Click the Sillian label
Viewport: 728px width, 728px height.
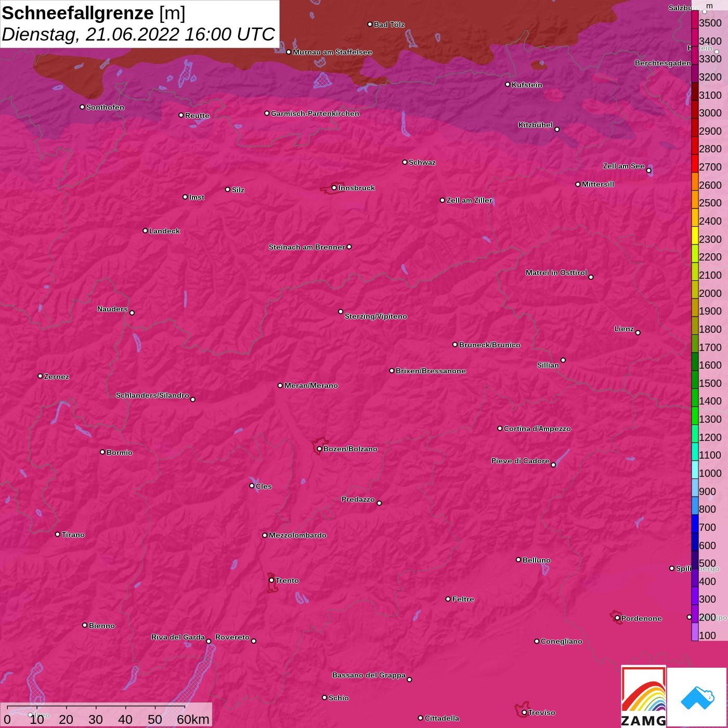point(548,365)
